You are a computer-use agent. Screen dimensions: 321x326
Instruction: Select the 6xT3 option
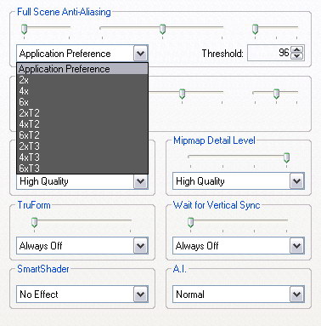coord(82,169)
